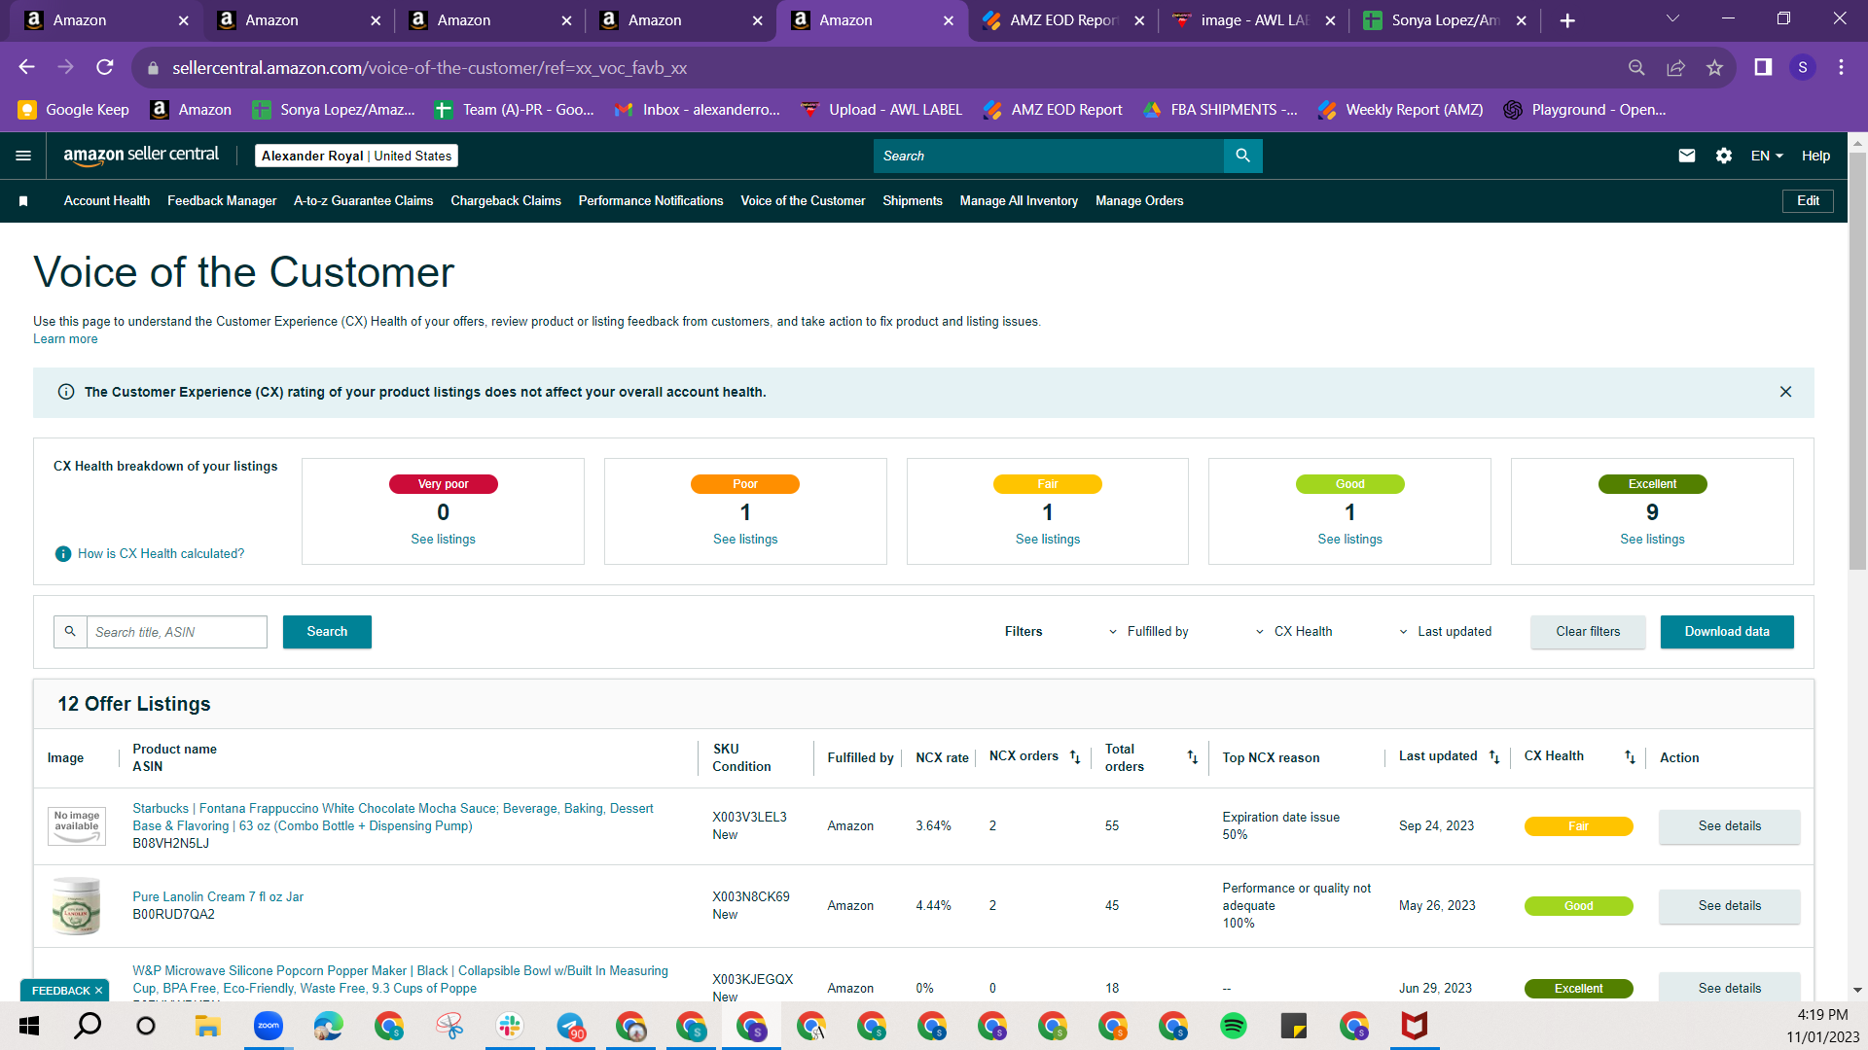The height and width of the screenshot is (1050, 1868).
Task: Open the Chrome tab search dropdown
Action: click(x=1672, y=19)
